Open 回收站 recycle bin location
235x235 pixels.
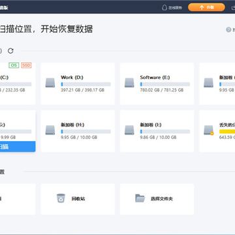pos(78,199)
